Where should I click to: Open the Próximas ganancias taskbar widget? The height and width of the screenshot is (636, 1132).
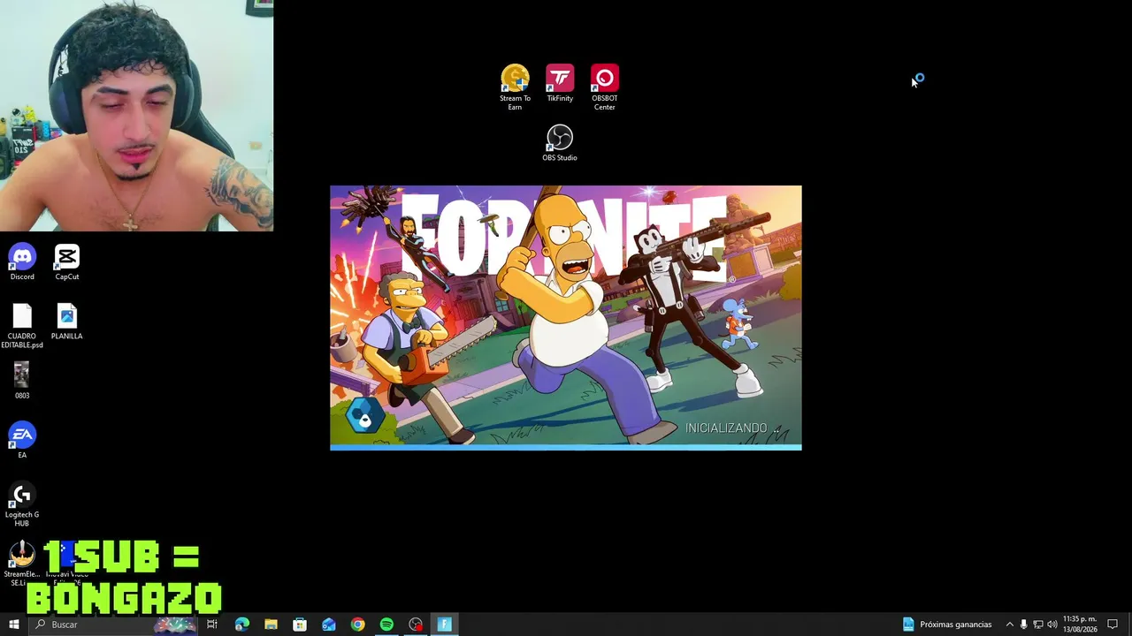[947, 625]
